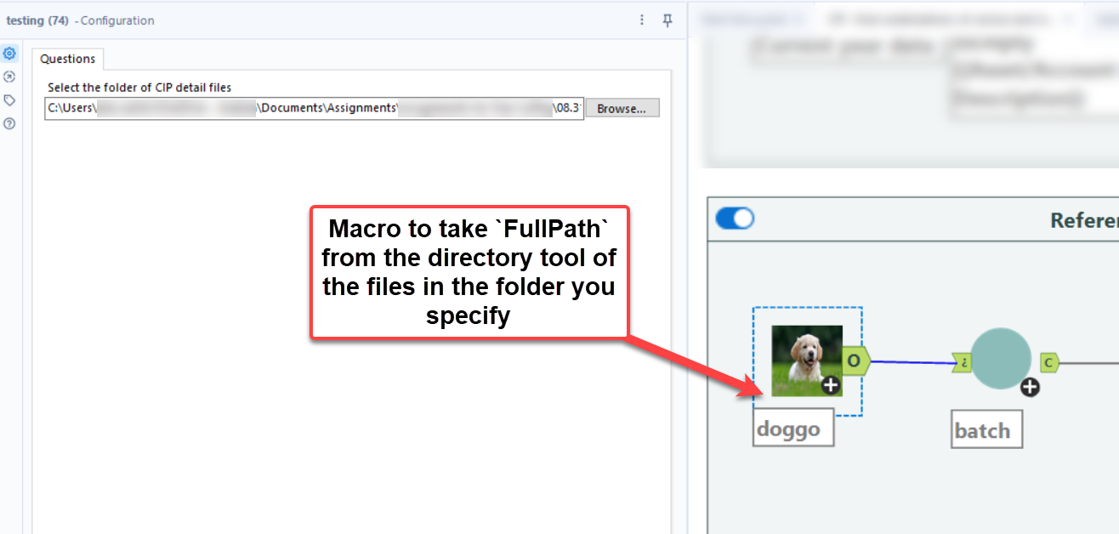Click the C output anchor on batch macro
The height and width of the screenshot is (534, 1119).
click(x=1048, y=361)
